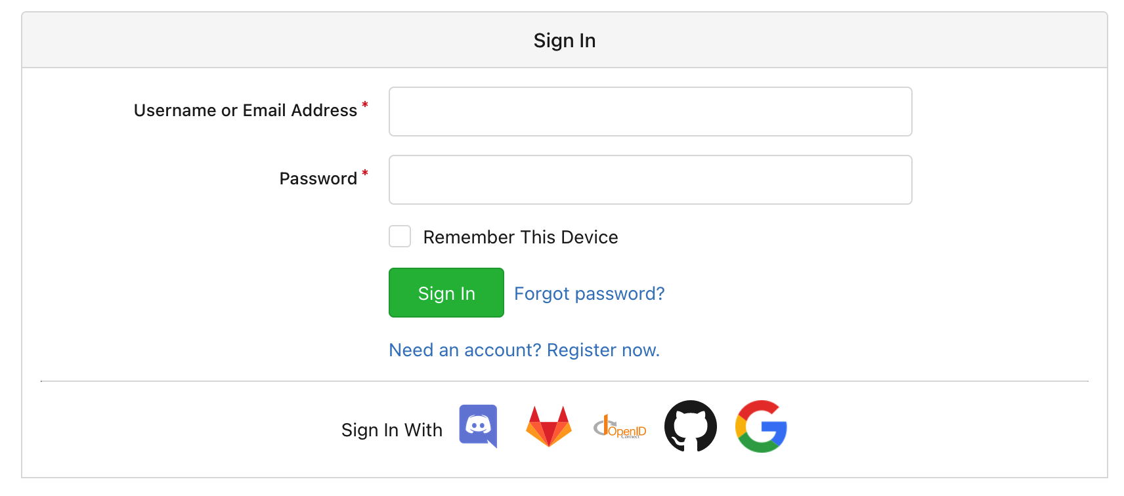Sign in with the Discord icon
This screenshot has width=1124, height=496.
pyautogui.click(x=478, y=426)
